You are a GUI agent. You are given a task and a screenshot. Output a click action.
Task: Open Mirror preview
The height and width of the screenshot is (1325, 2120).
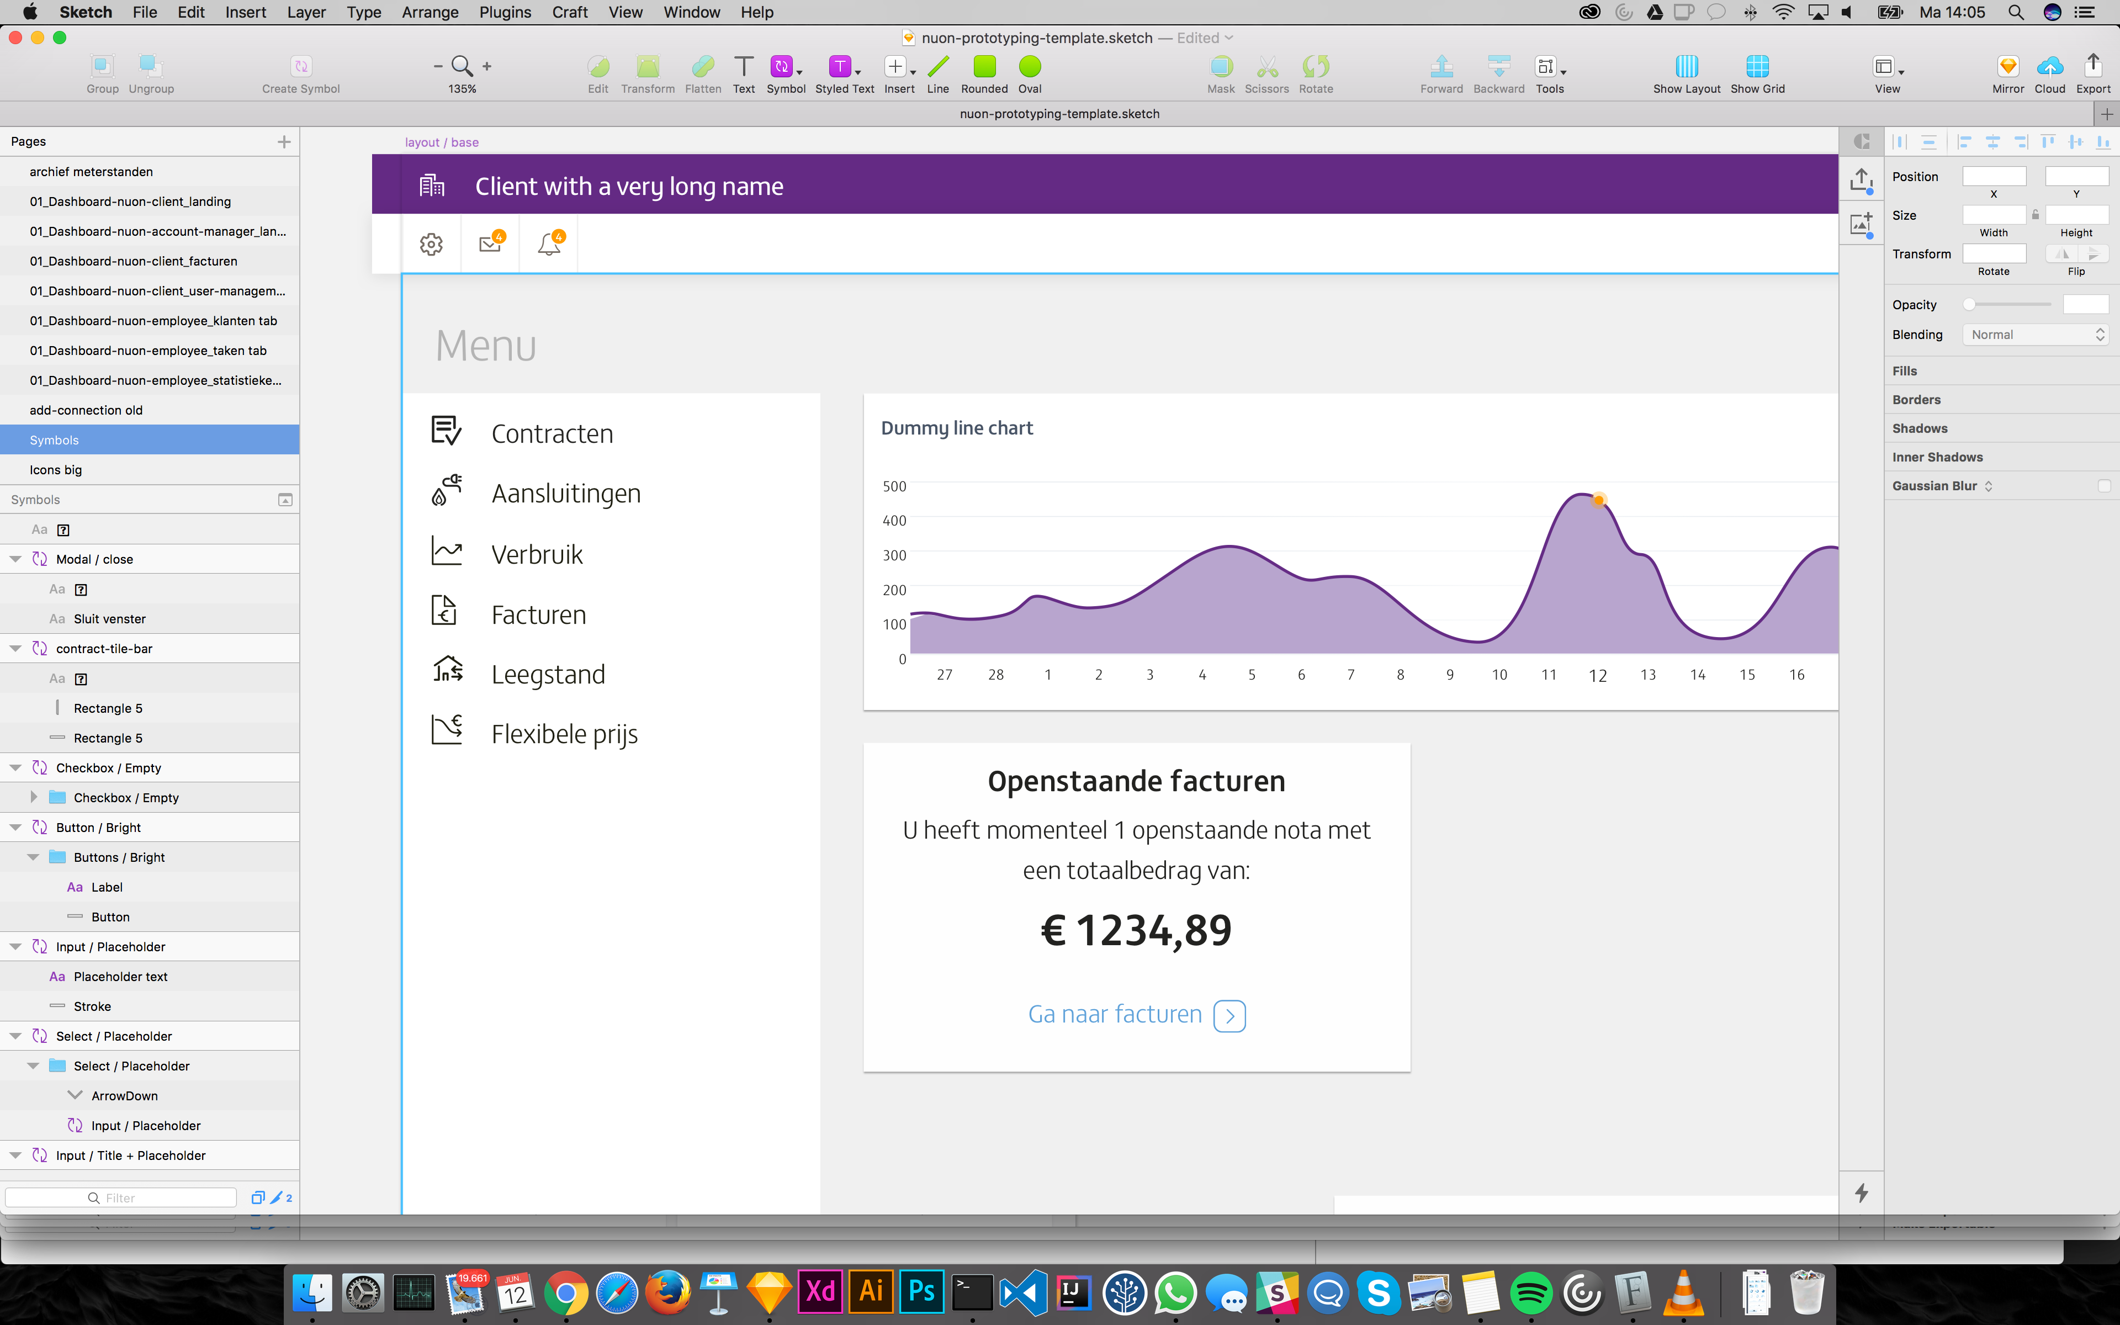tap(2008, 67)
